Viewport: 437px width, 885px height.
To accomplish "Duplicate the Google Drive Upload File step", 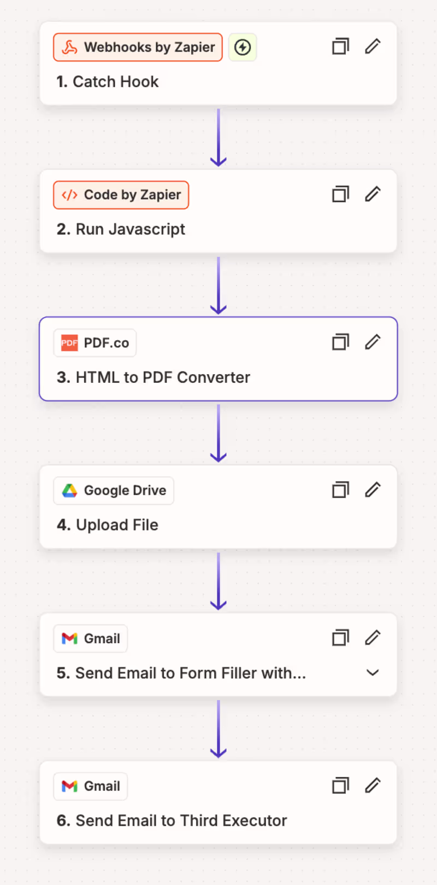I will point(340,490).
